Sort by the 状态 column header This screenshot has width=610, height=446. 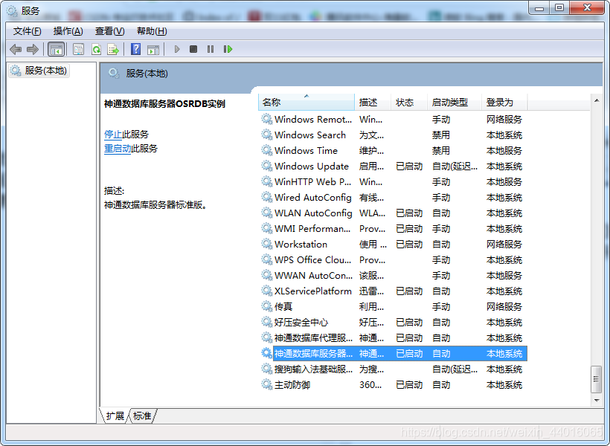pos(409,103)
